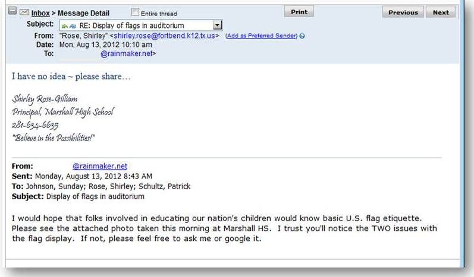Go back to the Inbox
This screenshot has width=474, height=277.
40,13
